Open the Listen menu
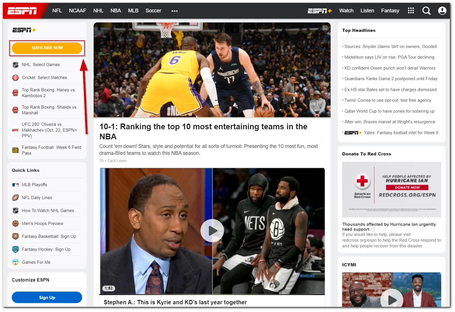The width and height of the screenshot is (455, 312). pyautogui.click(x=367, y=11)
